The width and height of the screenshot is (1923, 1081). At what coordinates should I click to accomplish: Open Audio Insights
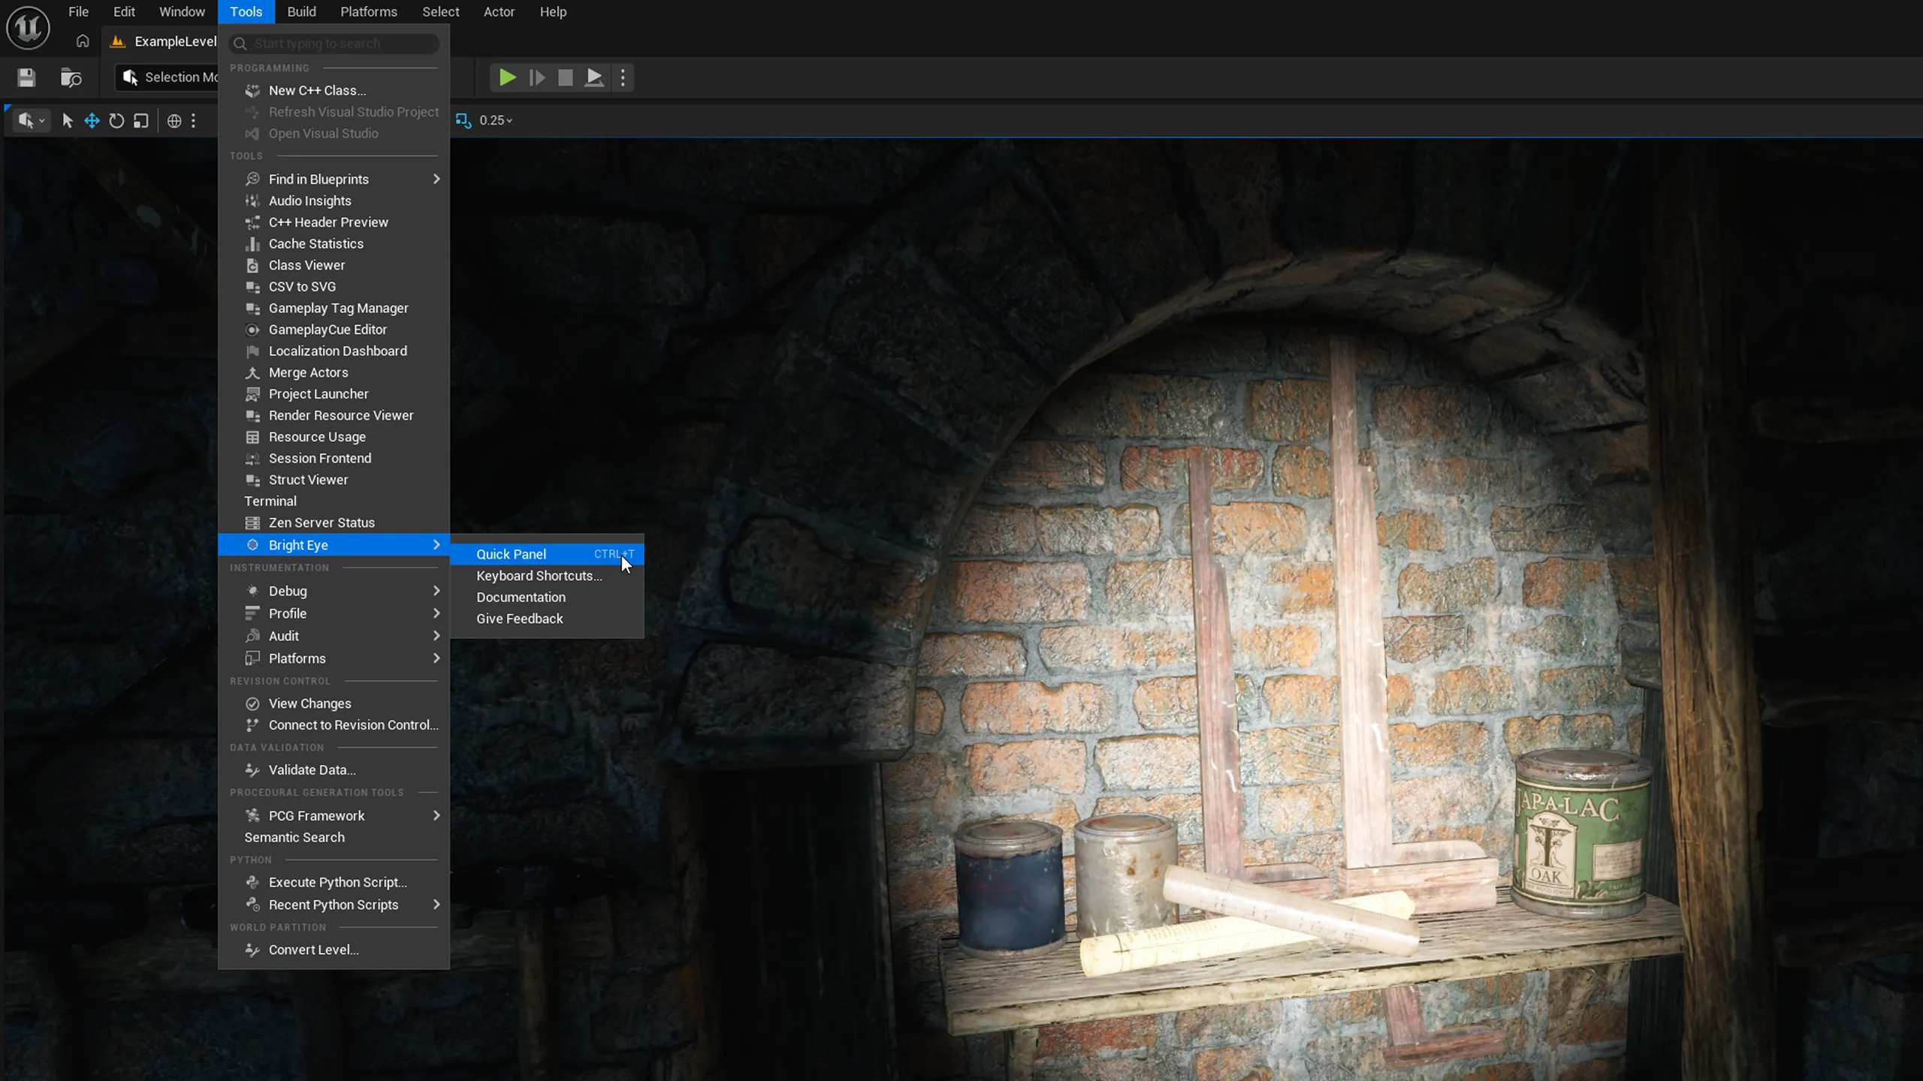coord(334,200)
